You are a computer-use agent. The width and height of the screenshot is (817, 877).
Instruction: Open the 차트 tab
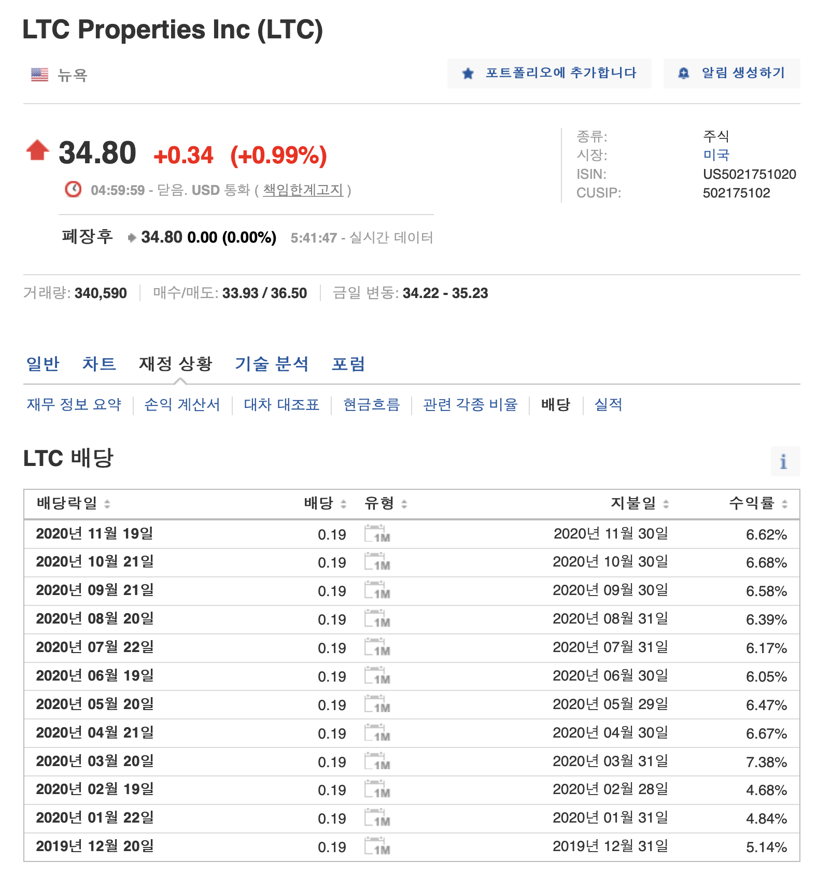click(x=99, y=364)
